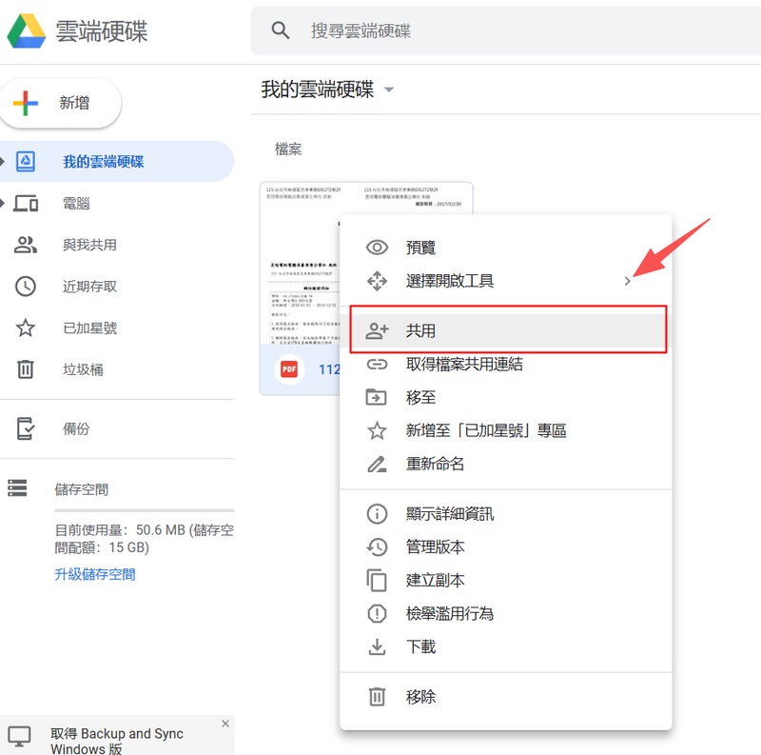This screenshot has height=755, width=761.
Task: Click the 與我共用 people icon
Action: 26,245
